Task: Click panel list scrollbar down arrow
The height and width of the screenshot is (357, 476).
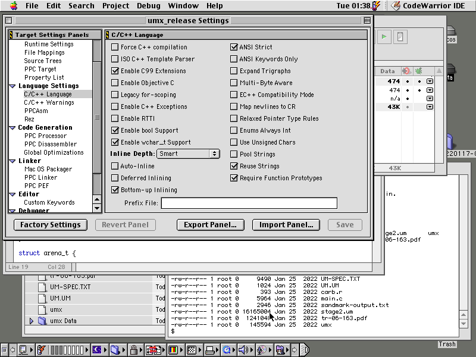Action: tap(97, 208)
